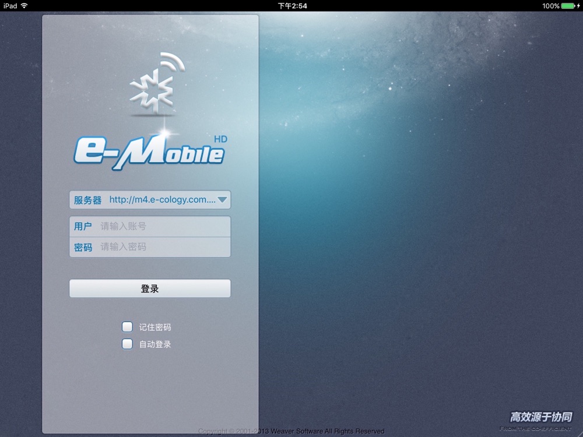Click the 密码 label

(83, 248)
